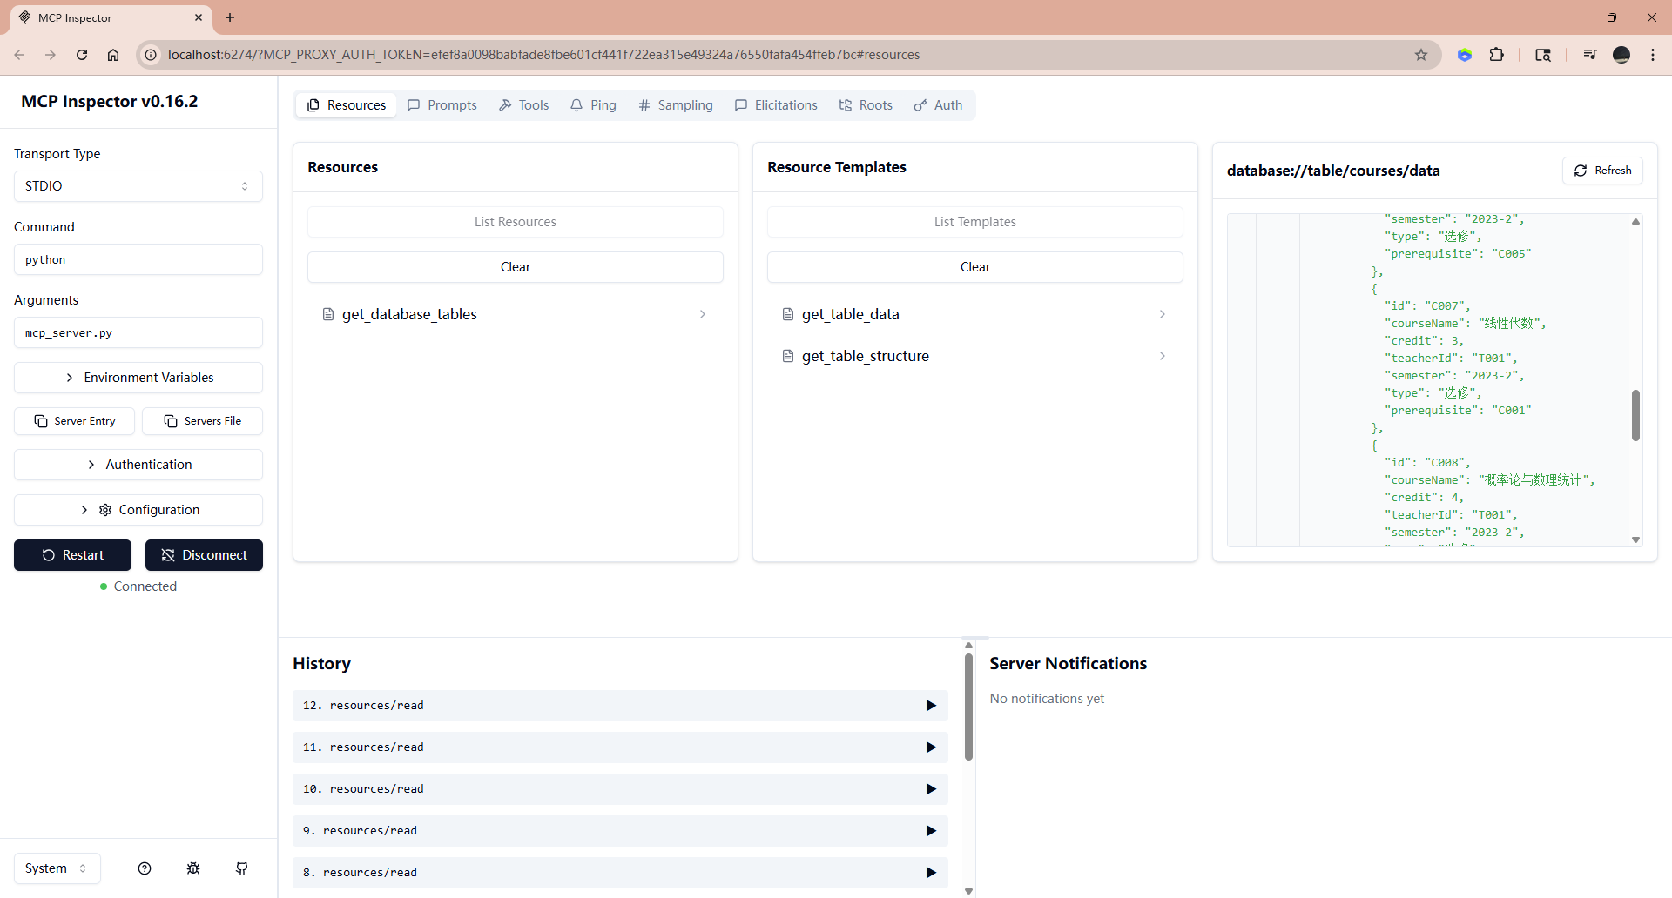
Task: Click the "No notifications yet" text
Action: [x=1047, y=699]
